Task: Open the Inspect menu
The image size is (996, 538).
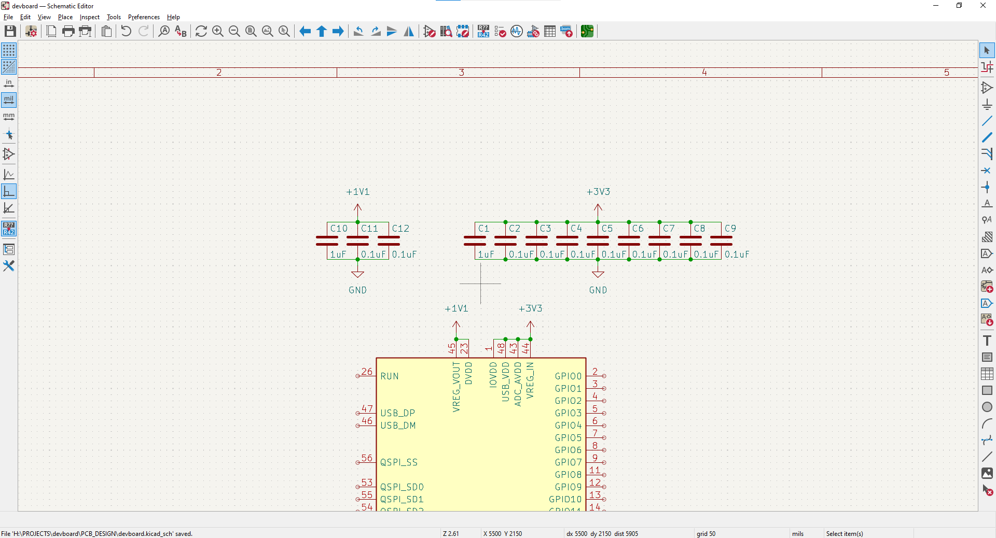Action: point(89,17)
